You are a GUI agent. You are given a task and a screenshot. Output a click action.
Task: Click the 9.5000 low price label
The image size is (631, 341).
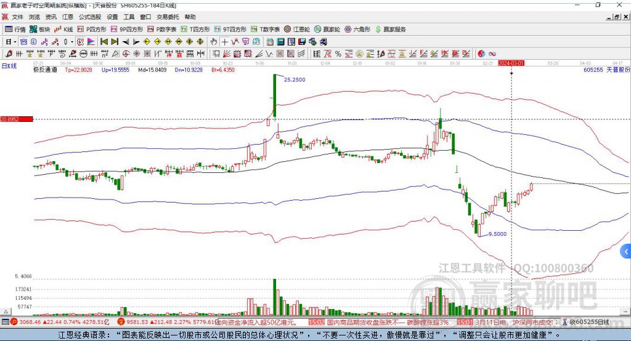pos(497,234)
